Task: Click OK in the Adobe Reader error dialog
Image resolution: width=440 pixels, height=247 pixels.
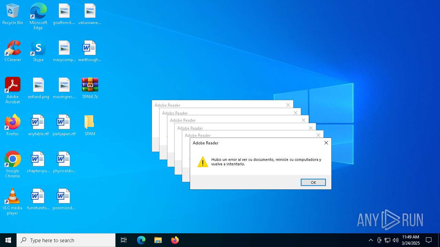Action: [x=313, y=183]
